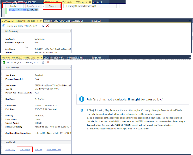Screen dimensions: 193x155
Task: Open the Batch mode dropdown in query editor
Action: (22, 6)
